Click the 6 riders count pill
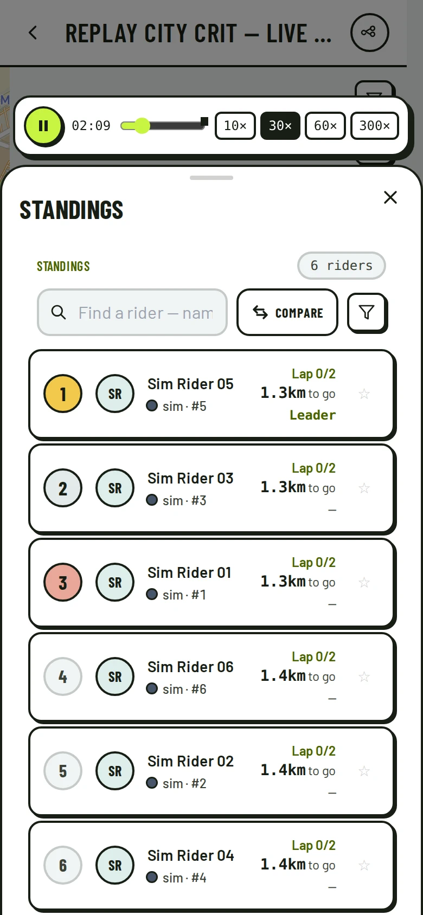Viewport: 423px width, 915px height. pyautogui.click(x=342, y=266)
